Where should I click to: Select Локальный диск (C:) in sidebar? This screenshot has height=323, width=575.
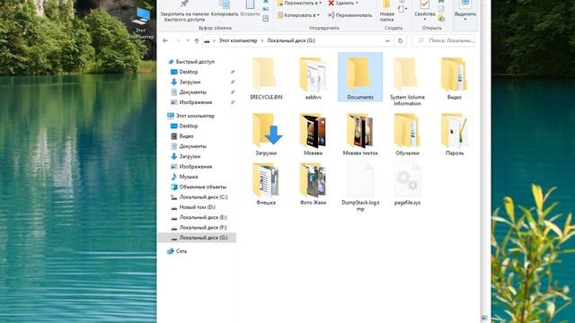pyautogui.click(x=203, y=197)
